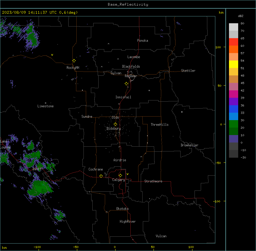Click the RockyMH label
The width and height of the screenshot is (256, 251).
pyautogui.click(x=73, y=68)
